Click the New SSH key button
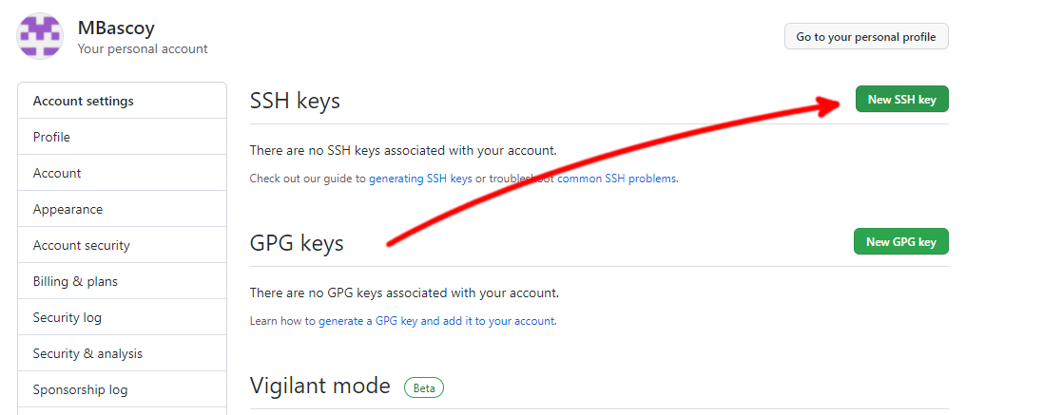The height and width of the screenshot is (415, 1043). [901, 100]
